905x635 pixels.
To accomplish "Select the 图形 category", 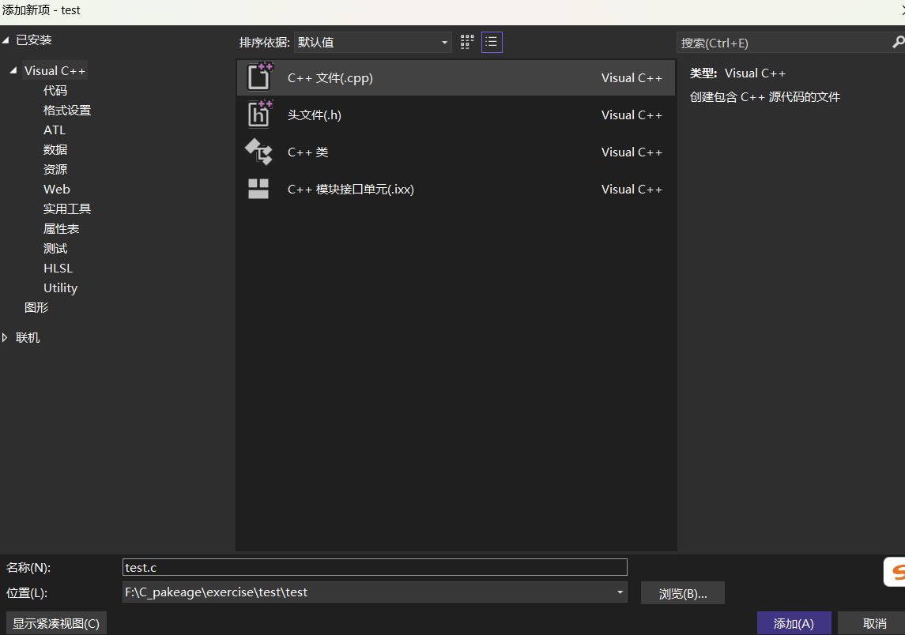I will pos(36,307).
